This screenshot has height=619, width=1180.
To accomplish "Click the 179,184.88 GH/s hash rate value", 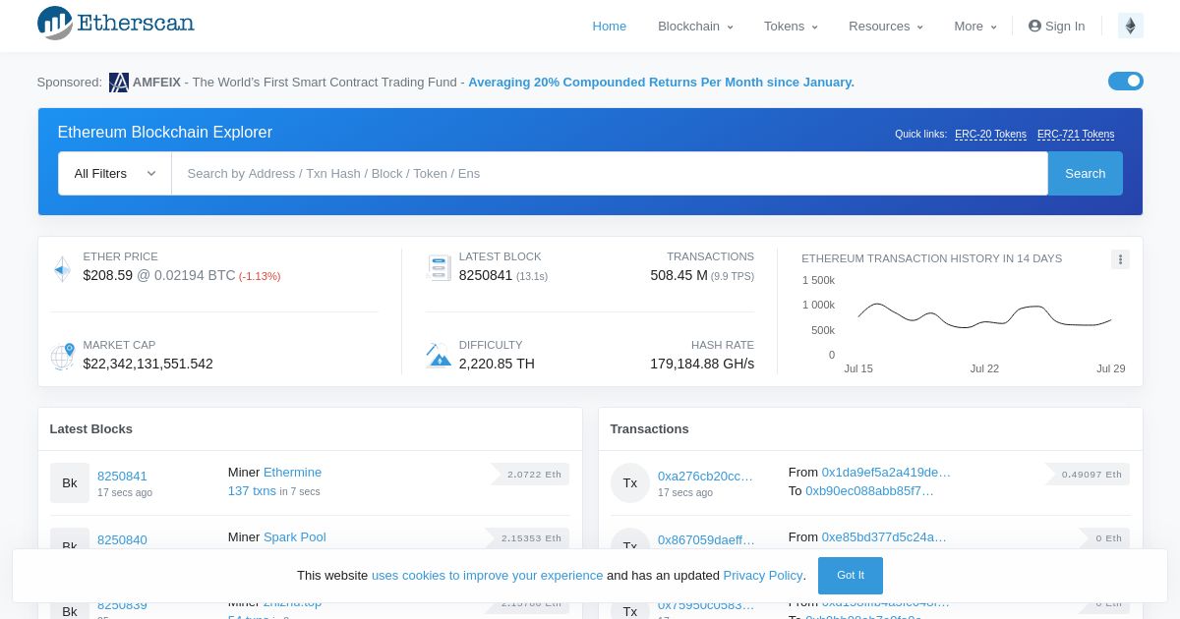I will point(702,364).
